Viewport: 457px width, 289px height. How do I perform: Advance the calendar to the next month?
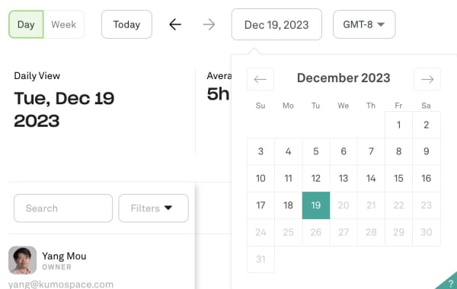(427, 79)
